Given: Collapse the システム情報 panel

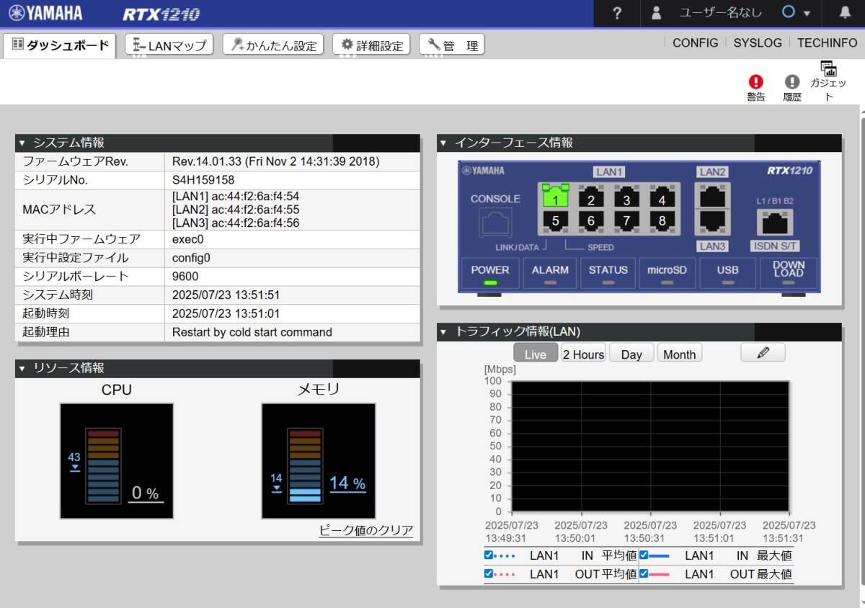Looking at the screenshot, I should click(x=22, y=143).
